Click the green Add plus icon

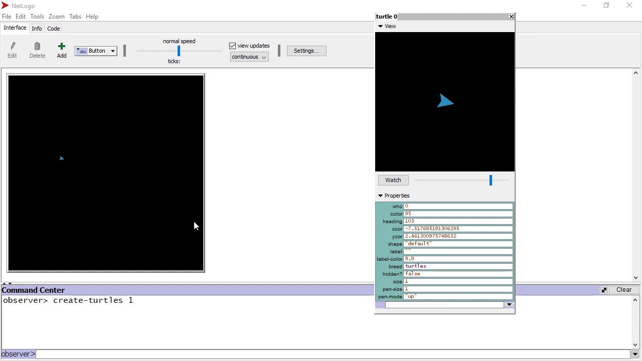click(62, 47)
